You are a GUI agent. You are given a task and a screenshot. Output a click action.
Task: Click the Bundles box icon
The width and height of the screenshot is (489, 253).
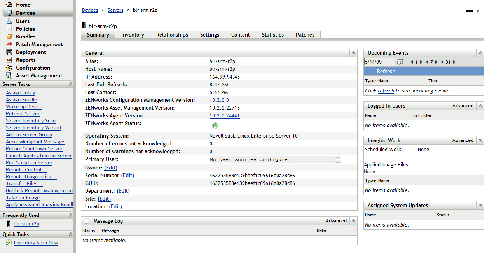pyautogui.click(x=9, y=37)
